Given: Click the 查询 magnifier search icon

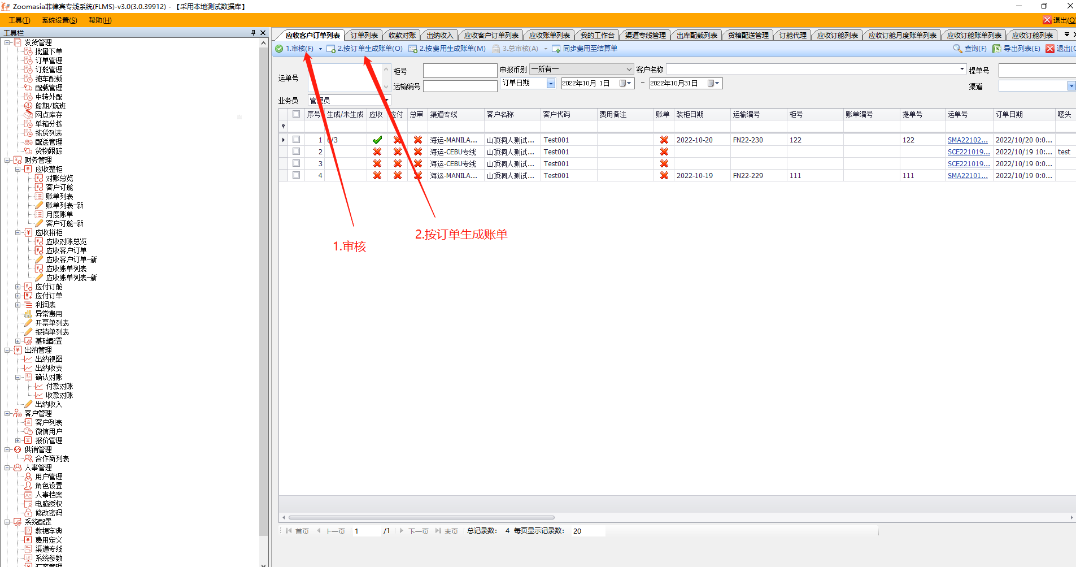Looking at the screenshot, I should tap(957, 49).
